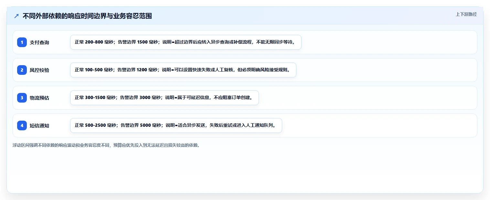The width and height of the screenshot is (490, 200).
Task: Select the number 1 badge for 支付查询
Action: pos(22,42)
